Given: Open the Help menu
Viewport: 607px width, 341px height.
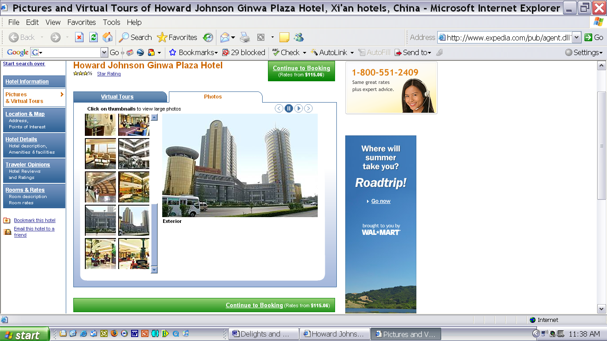Looking at the screenshot, I should (134, 22).
